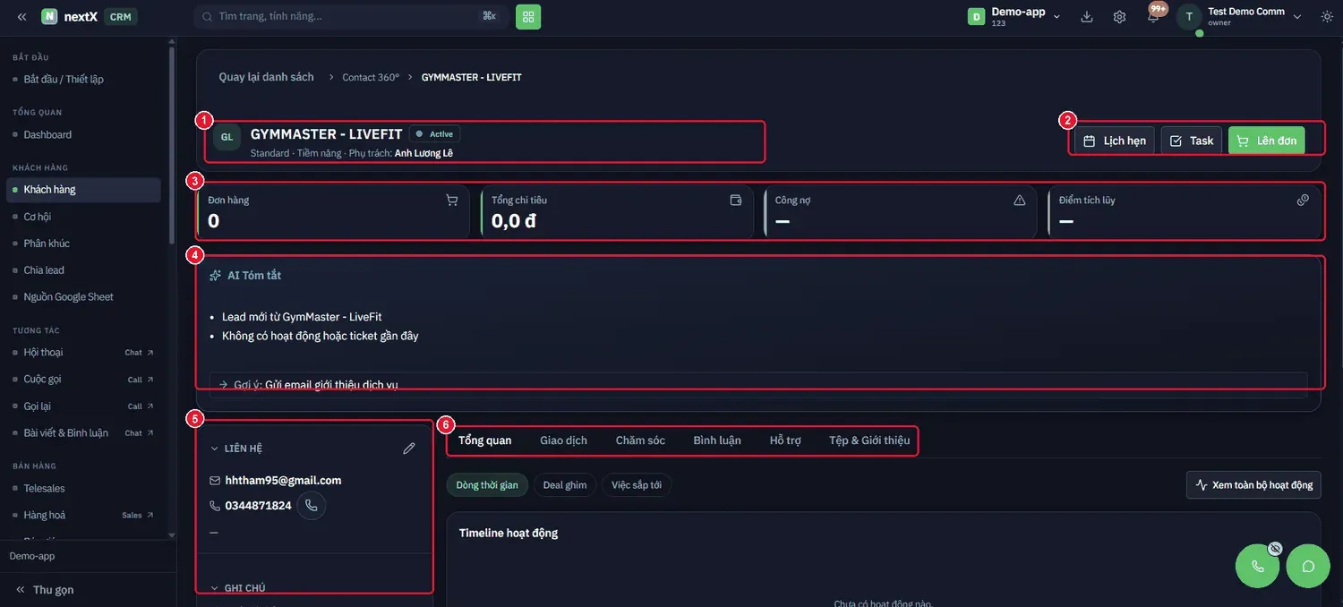Select Việc sắp tới filter chip
The image size is (1343, 607).
637,485
